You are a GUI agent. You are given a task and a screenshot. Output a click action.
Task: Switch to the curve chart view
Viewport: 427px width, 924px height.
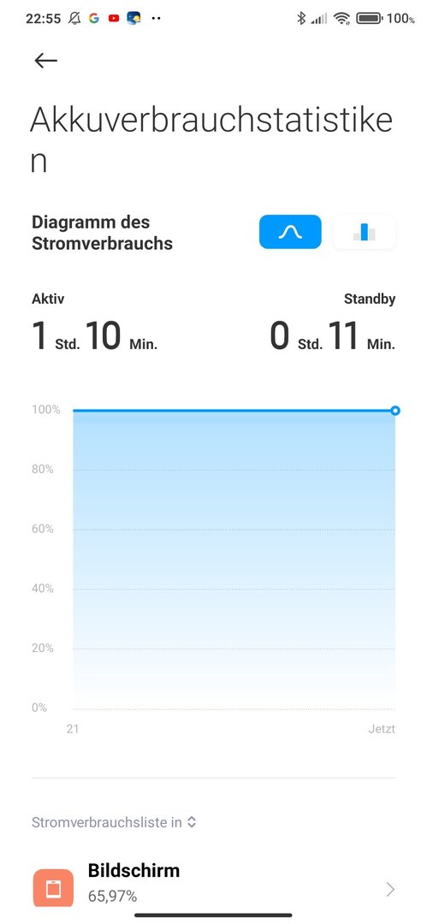click(290, 232)
